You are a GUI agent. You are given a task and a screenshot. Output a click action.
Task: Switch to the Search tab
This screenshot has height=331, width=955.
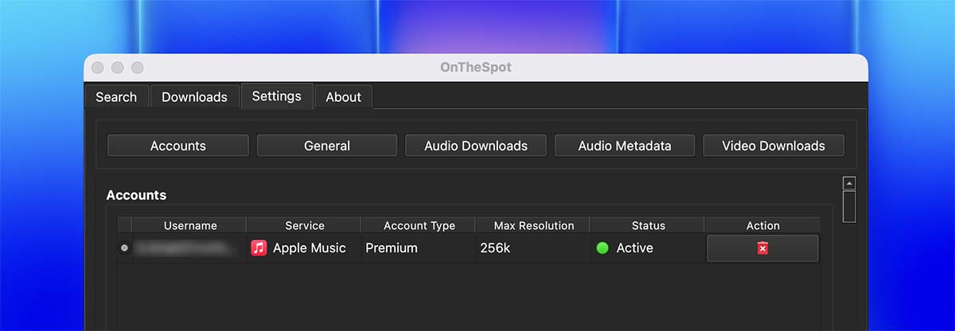(x=116, y=97)
